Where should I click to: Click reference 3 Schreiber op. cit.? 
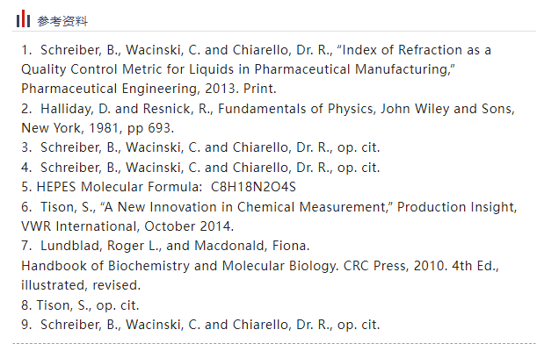click(x=200, y=148)
